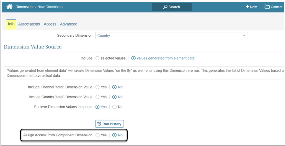Open the Advanced tab
Screen dimensions: 286x146
68,24
